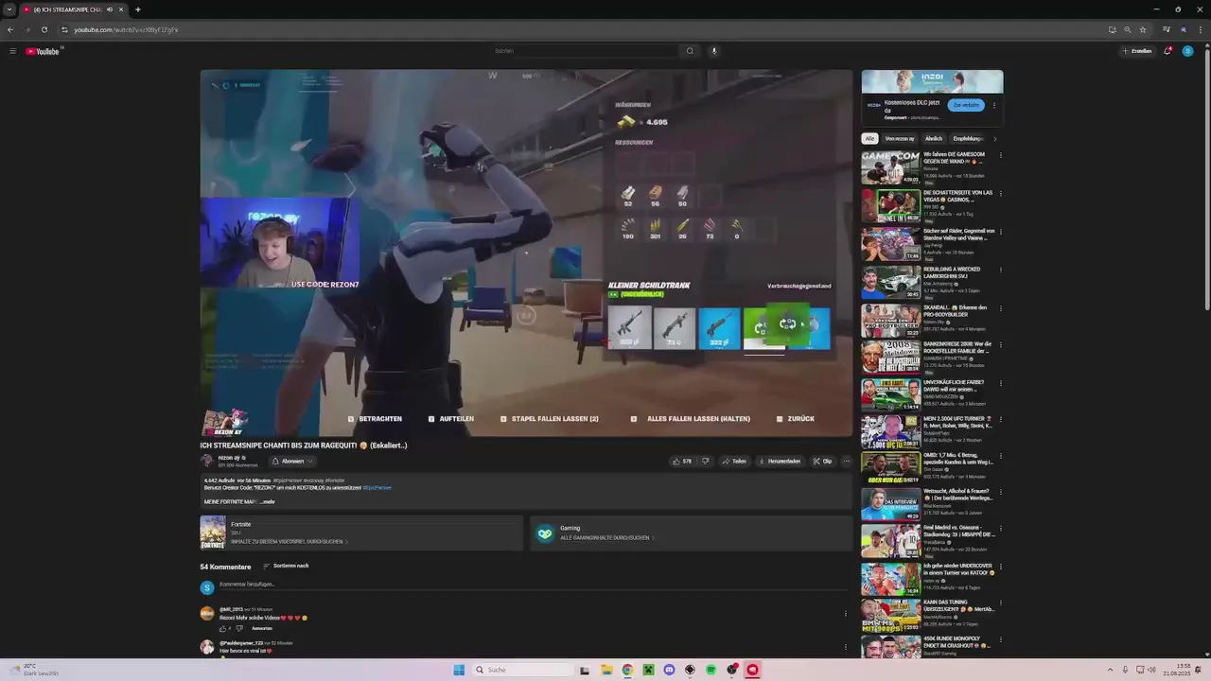This screenshot has height=681, width=1211.
Task: Open options for the GAMESCOM video
Action: point(1000,155)
